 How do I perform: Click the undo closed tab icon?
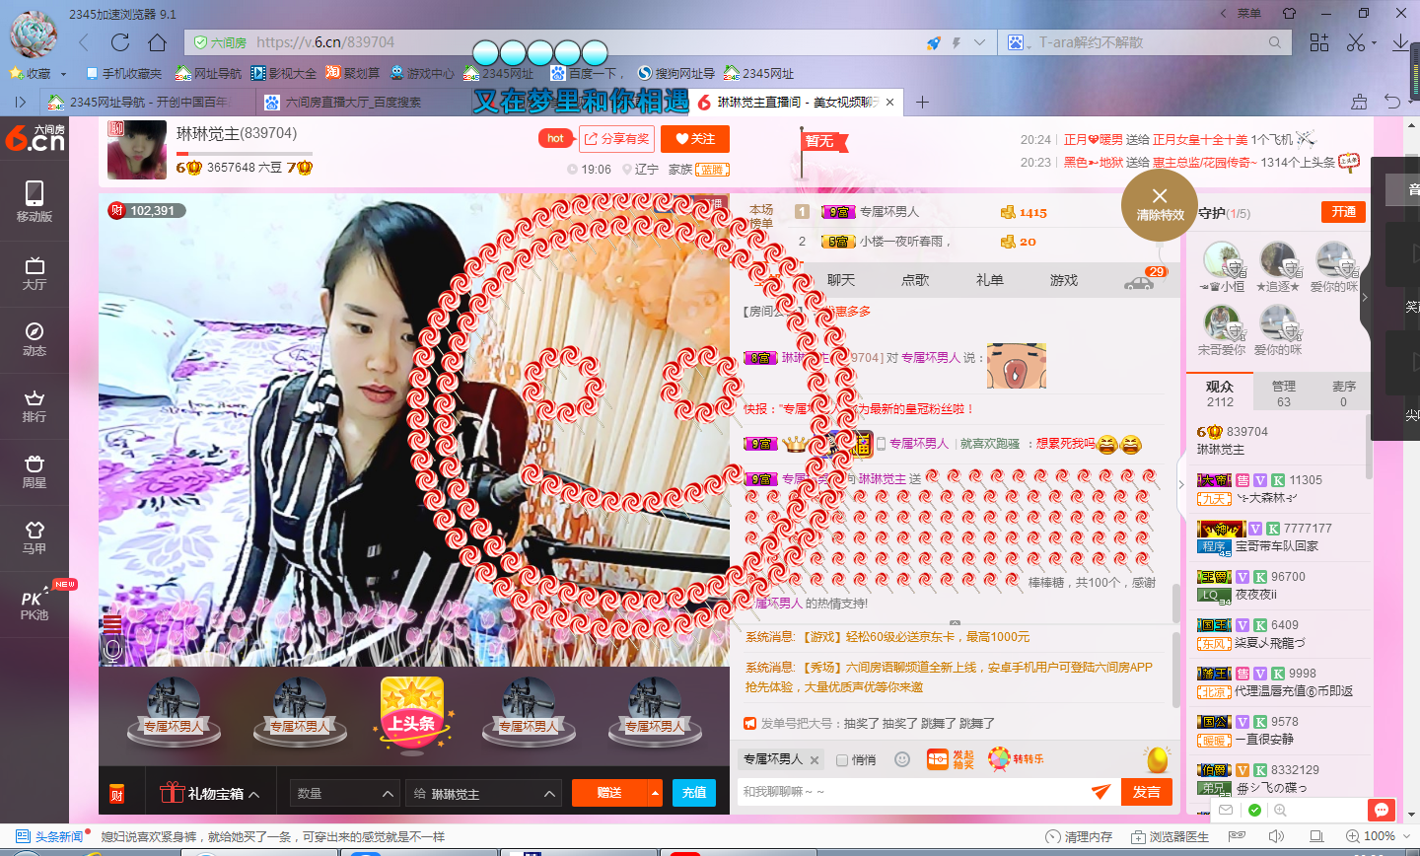click(1392, 102)
